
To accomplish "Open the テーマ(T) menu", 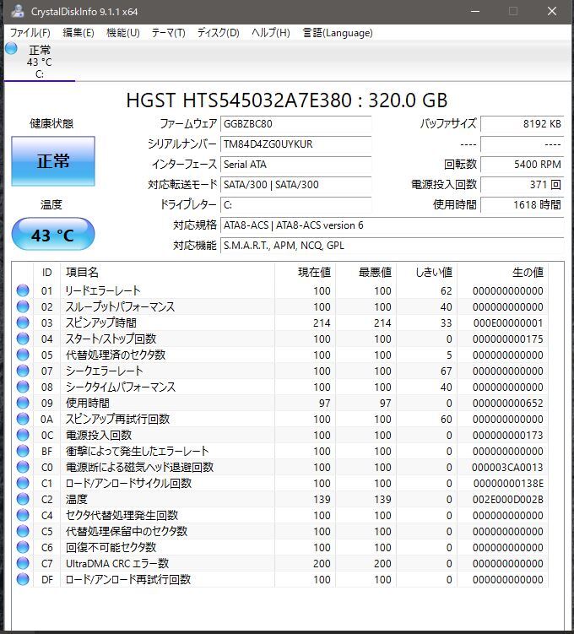I will tap(168, 33).
